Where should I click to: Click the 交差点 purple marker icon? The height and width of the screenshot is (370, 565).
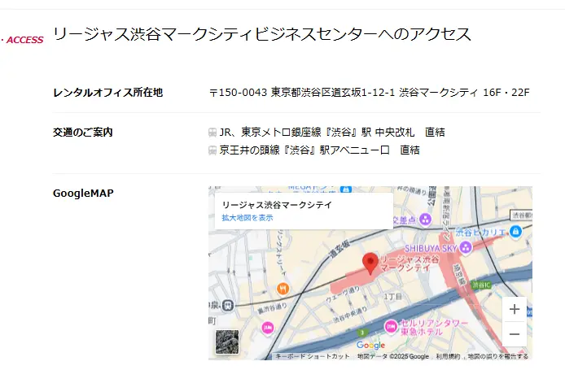tap(425, 219)
